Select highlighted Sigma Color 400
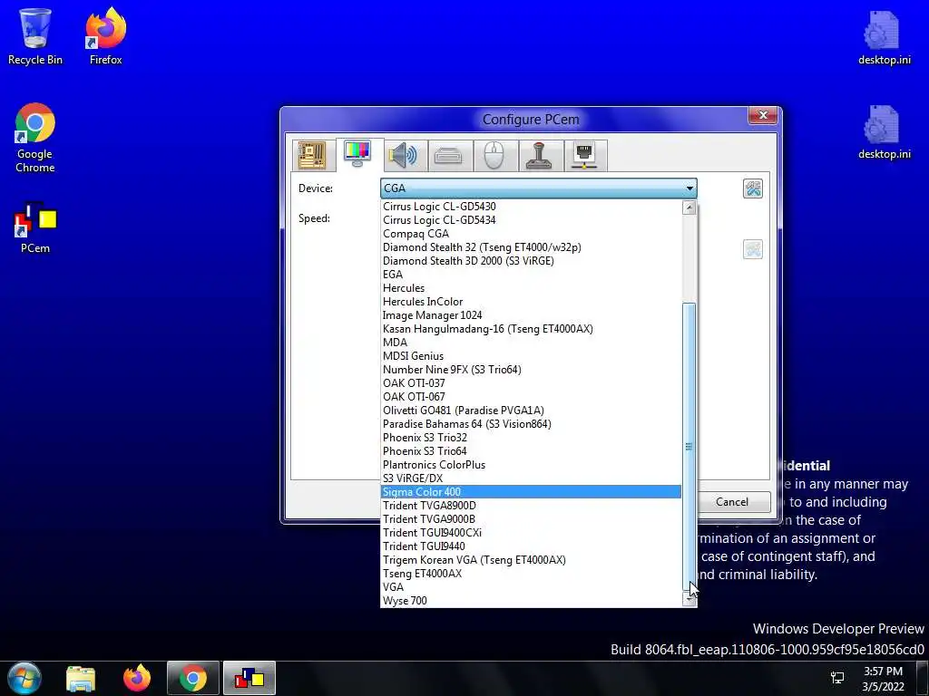This screenshot has width=929, height=696. pos(531,492)
